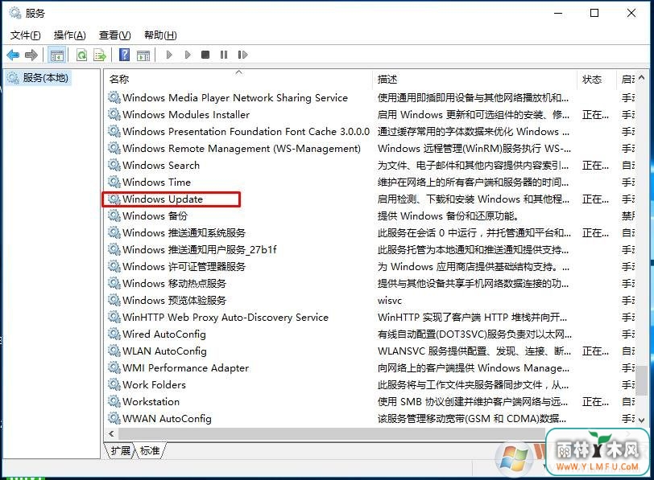Select 服务(本地) in the tree

[x=45, y=78]
